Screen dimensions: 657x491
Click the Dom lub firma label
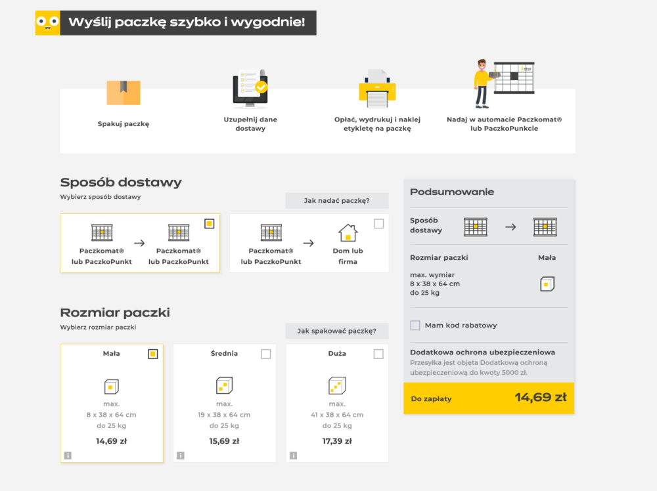(x=348, y=256)
